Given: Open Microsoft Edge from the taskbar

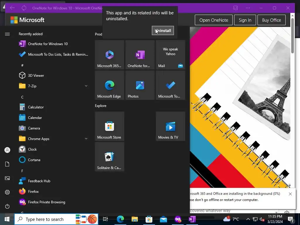Looking at the screenshot, I should pos(120,219).
